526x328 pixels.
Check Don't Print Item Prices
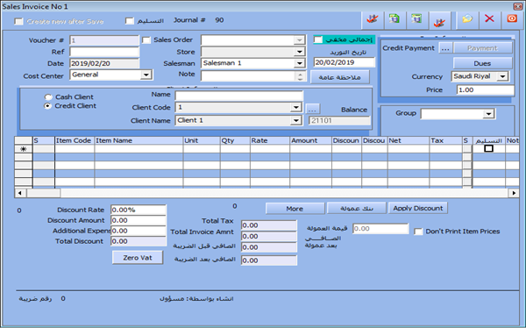418,232
